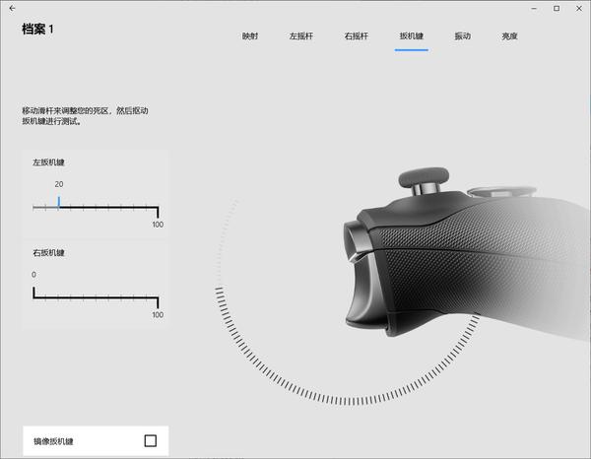591x459 pixels.
Task: Click the deadzone instruction text
Action: pos(85,115)
